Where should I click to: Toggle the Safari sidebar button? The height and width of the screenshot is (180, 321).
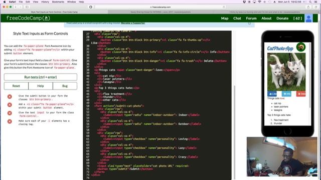click(x=27, y=7)
